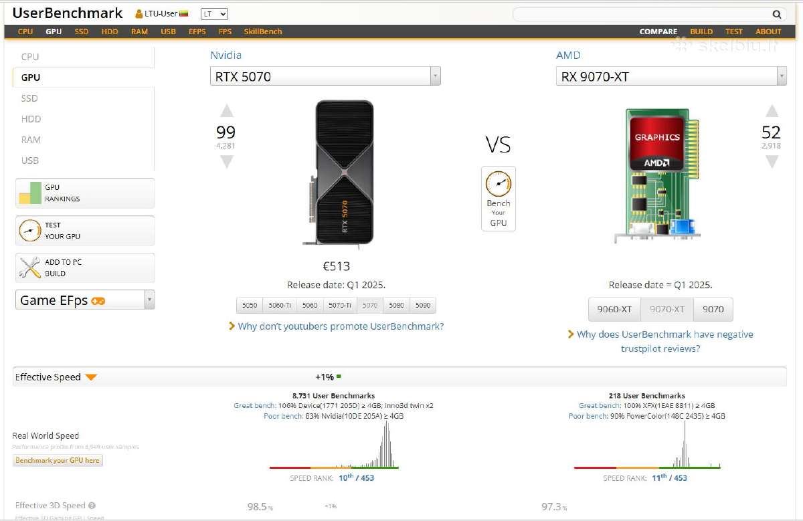
Task: Click the Effective Speed orange arrow
Action: click(x=91, y=377)
